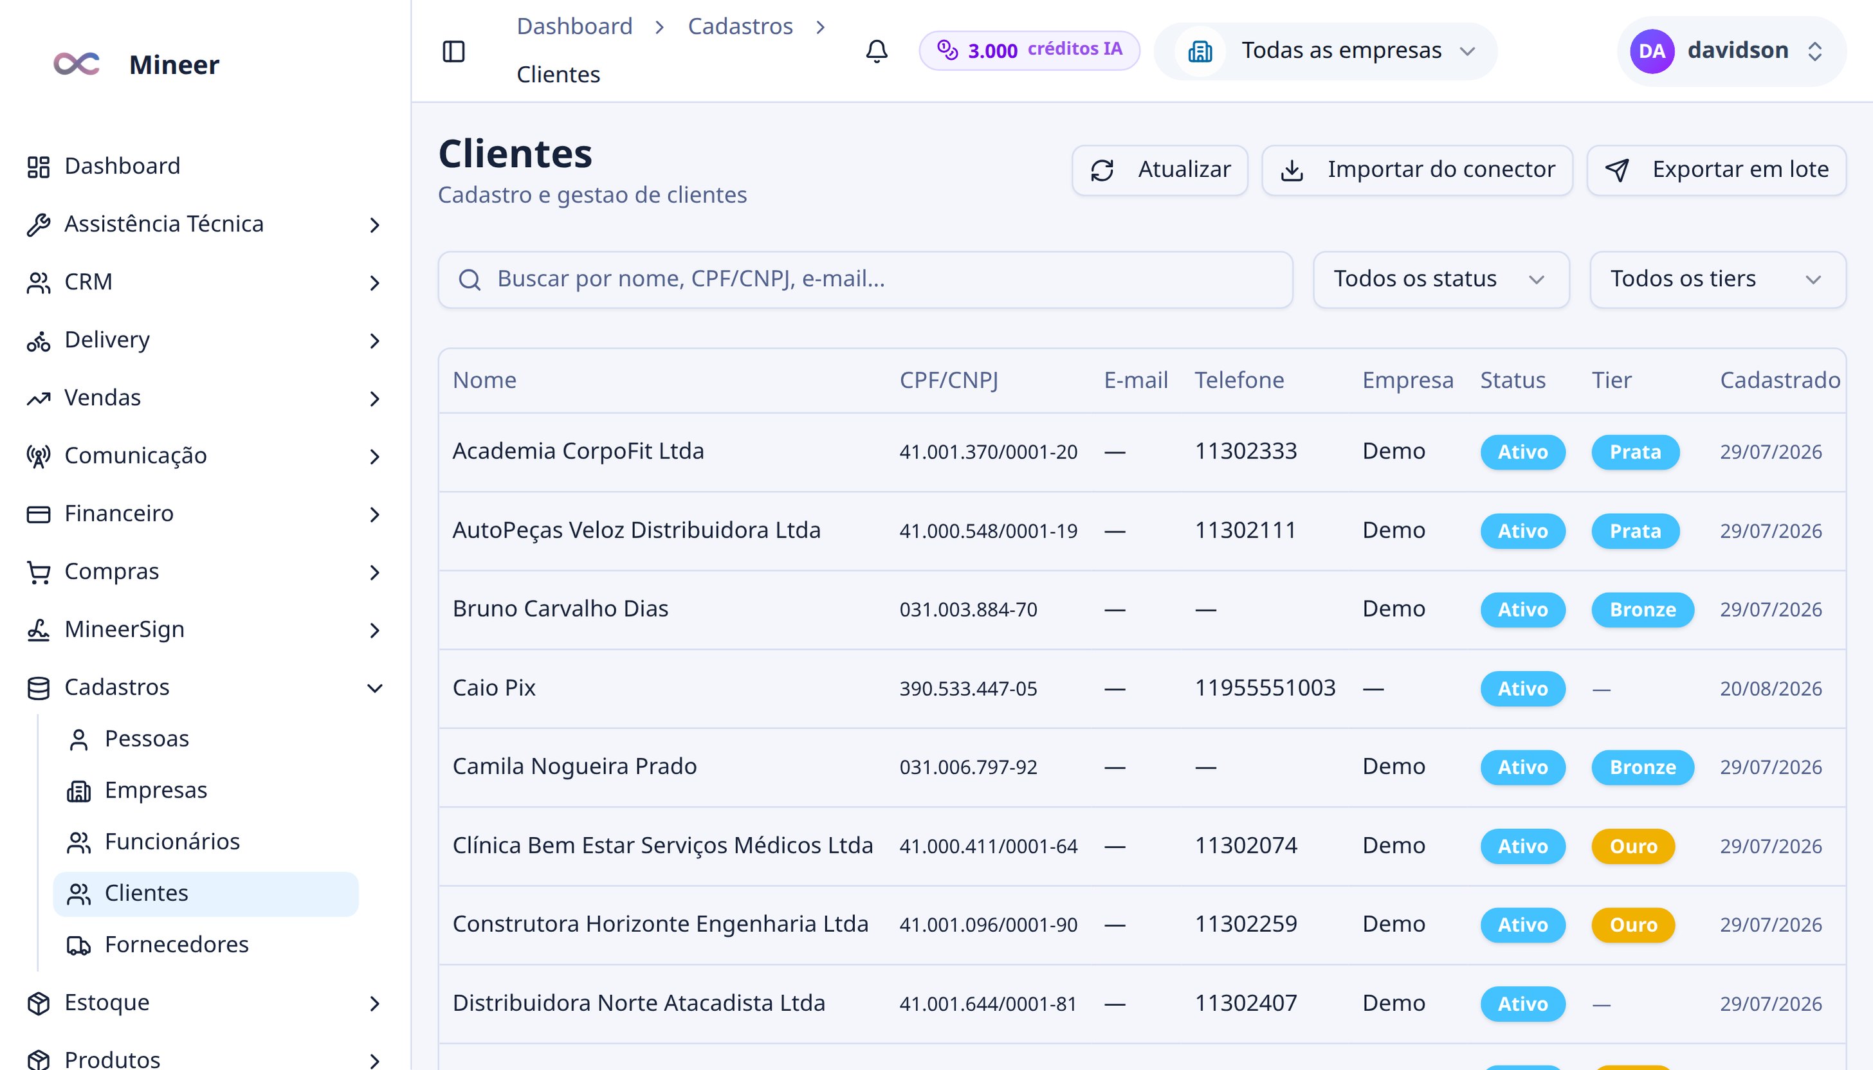The image size is (1873, 1070).
Task: Click the Estoque box icon
Action: point(38,1003)
